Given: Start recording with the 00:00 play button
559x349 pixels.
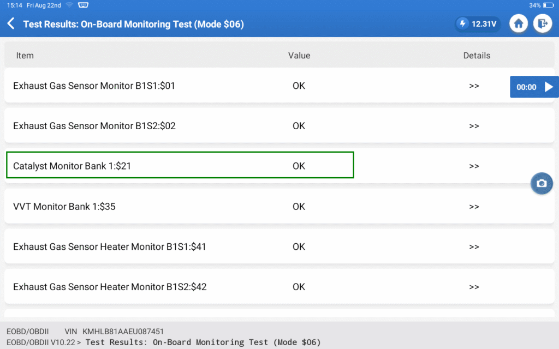Looking at the screenshot, I should tap(534, 87).
